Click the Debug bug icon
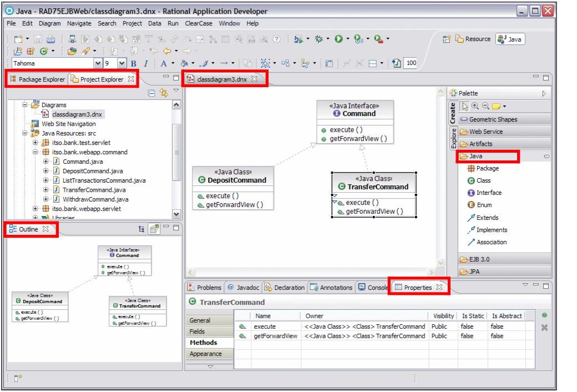Image resolution: width=577 pixels, height=392 pixels. point(318,39)
